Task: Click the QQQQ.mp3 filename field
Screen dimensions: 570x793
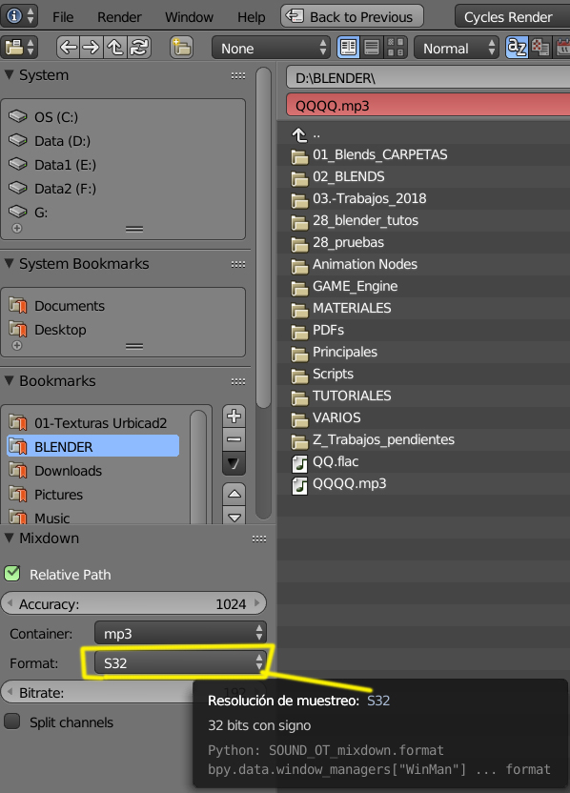Action: pos(428,105)
